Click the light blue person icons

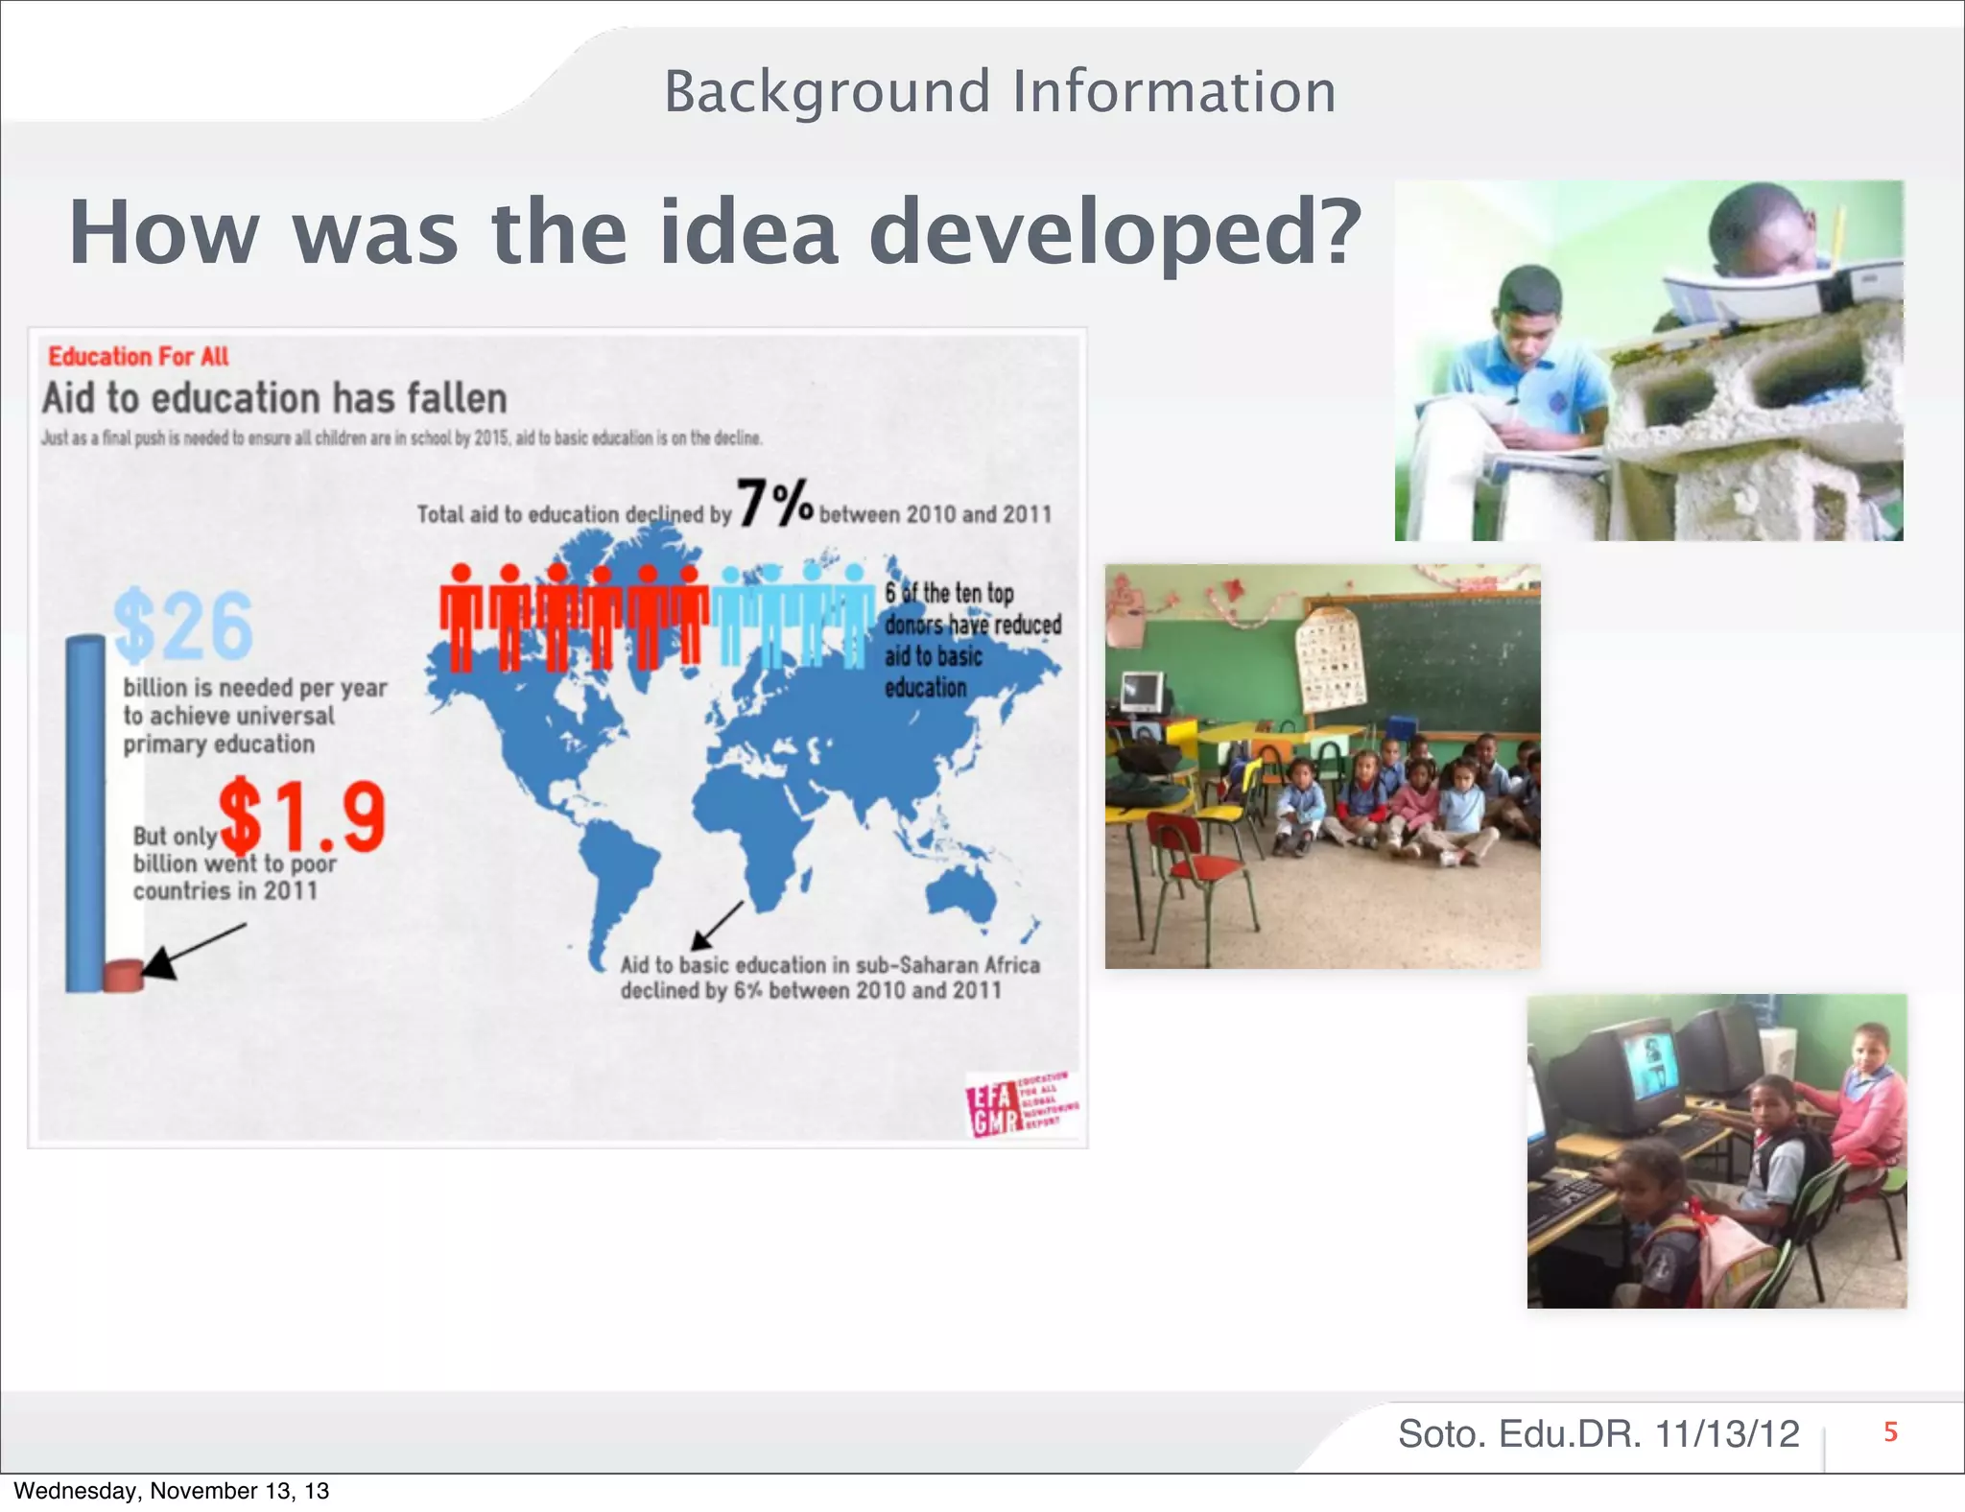pos(793,616)
